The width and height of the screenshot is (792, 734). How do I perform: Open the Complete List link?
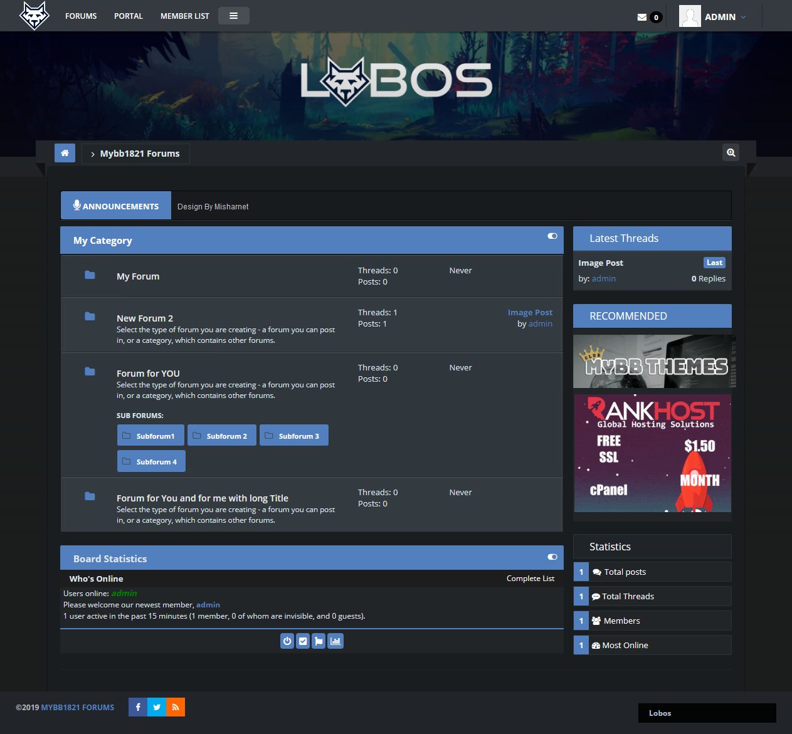click(530, 579)
